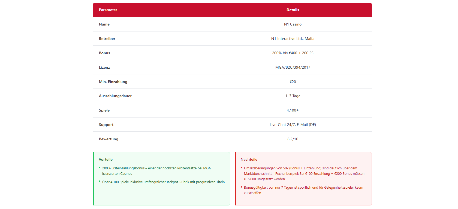Viewport: 458px width, 209px height.
Task: Click the Parameter column header
Action: point(108,10)
